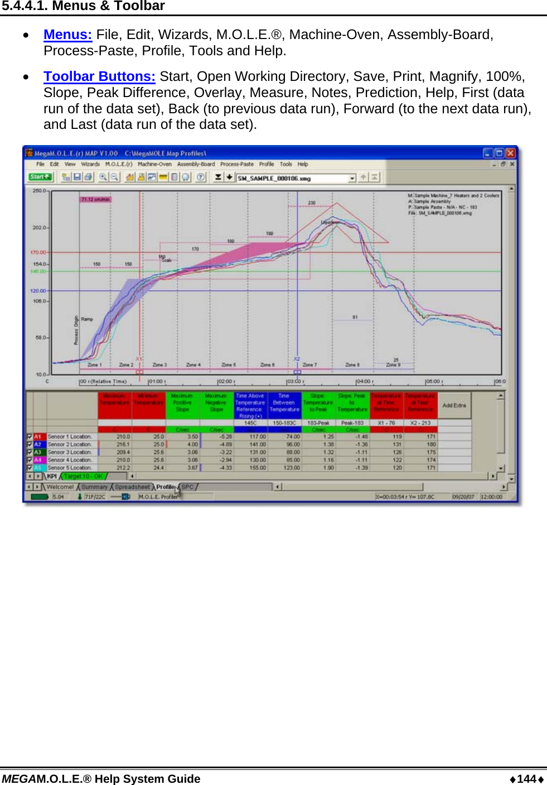Screen dimensions: 547x785
Task: Activate the Peak Difference tool icon
Action: pyautogui.click(x=141, y=177)
